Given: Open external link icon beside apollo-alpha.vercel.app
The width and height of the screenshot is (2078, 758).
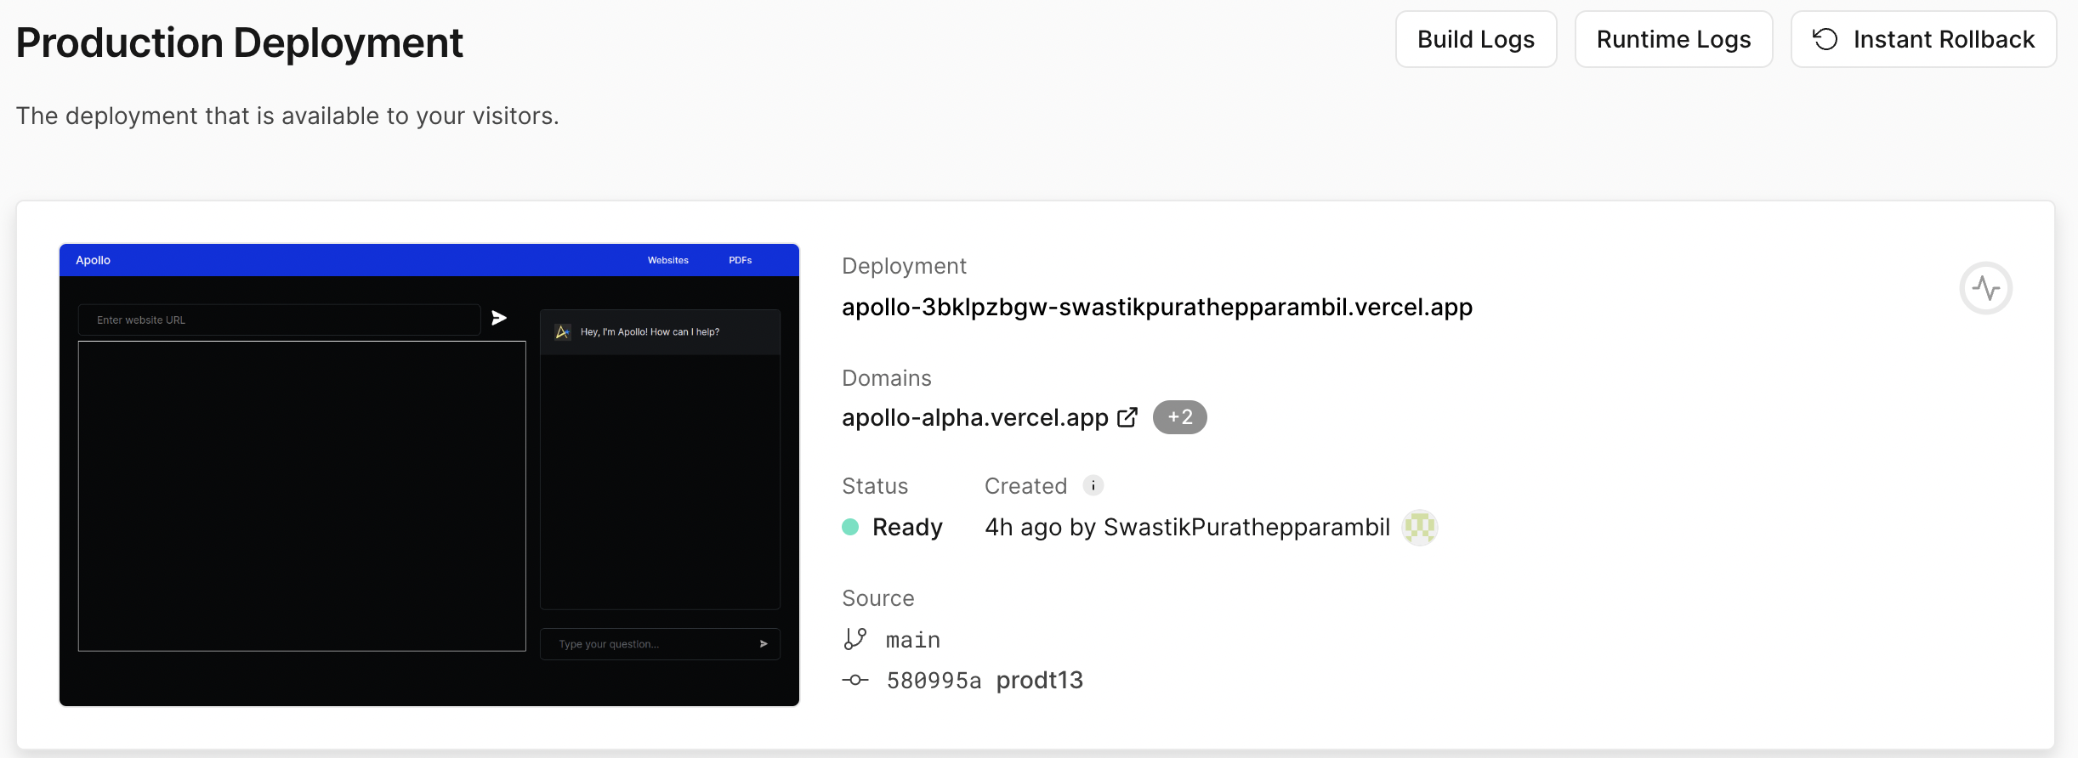Looking at the screenshot, I should pos(1127,417).
